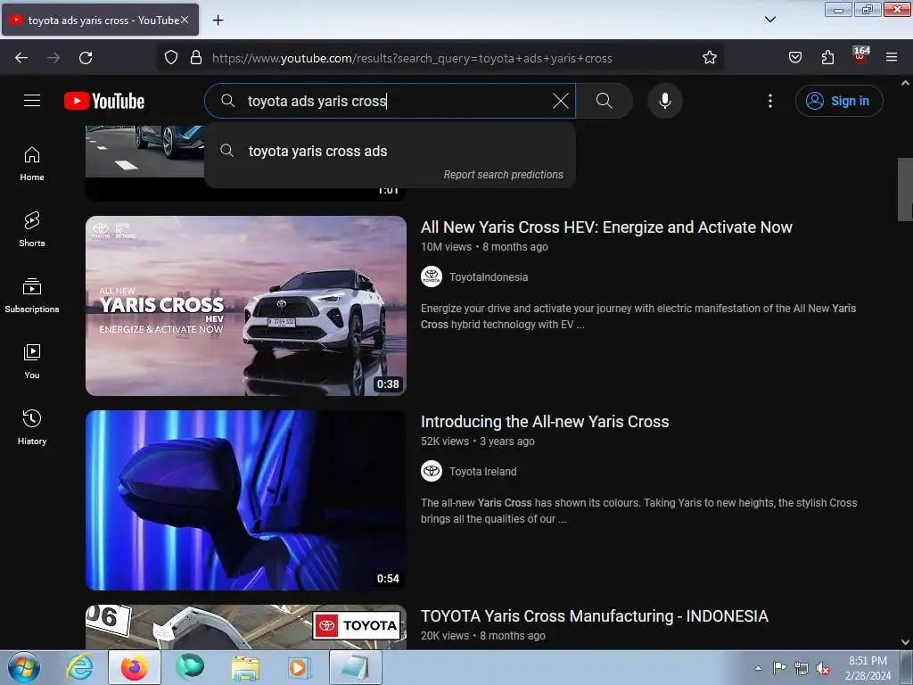Open title Introducing the All-new Yaris Cross
913x685 pixels.
click(545, 422)
